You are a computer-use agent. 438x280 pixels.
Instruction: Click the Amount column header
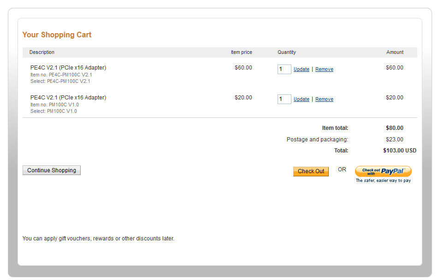[x=395, y=52]
